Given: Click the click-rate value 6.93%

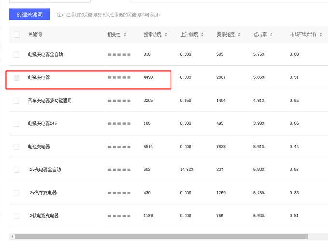Looking at the screenshot, I should coord(259,215).
